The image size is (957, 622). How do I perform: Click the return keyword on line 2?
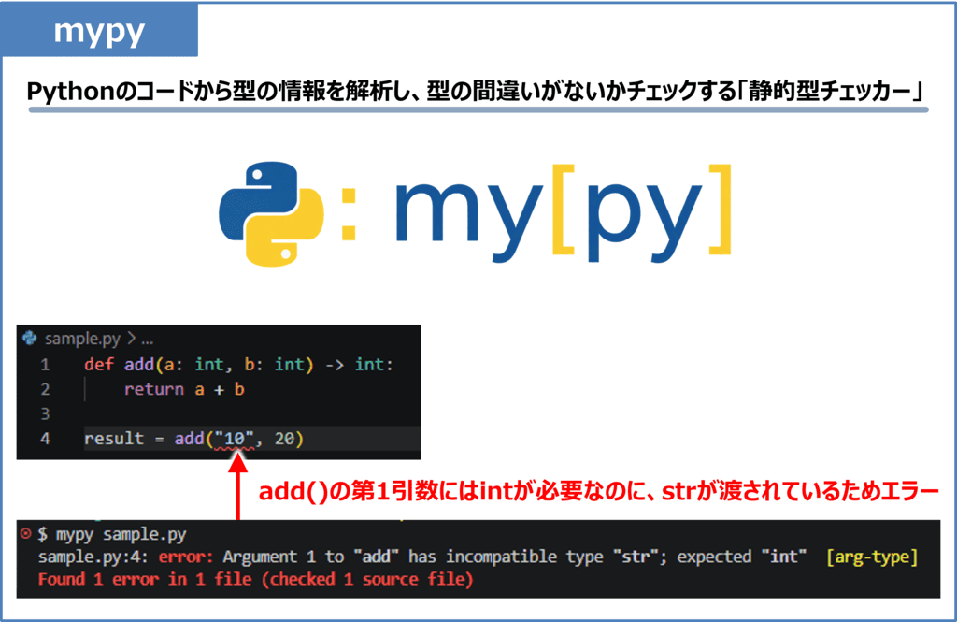pos(154,389)
